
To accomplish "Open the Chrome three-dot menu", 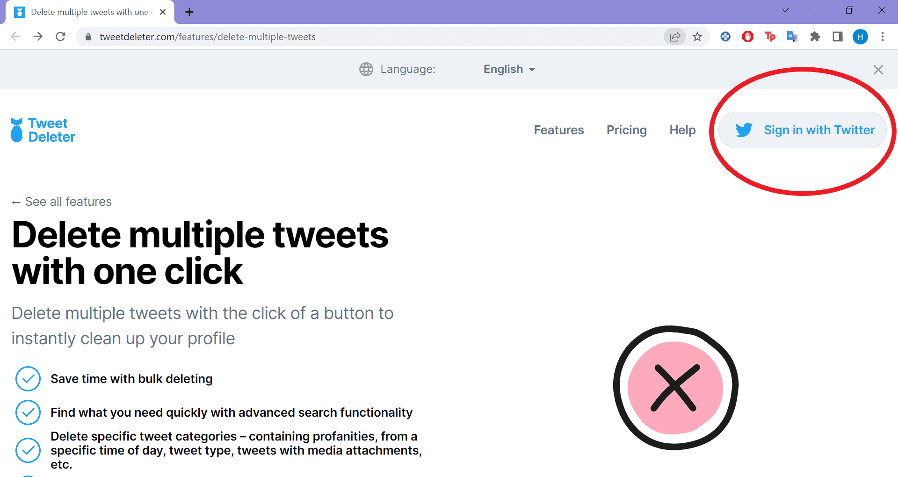I will coord(883,36).
